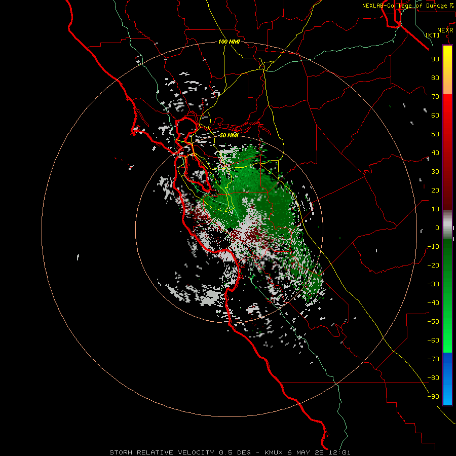
Task: Click the 100 NMI range ring label
Action: 229,42
